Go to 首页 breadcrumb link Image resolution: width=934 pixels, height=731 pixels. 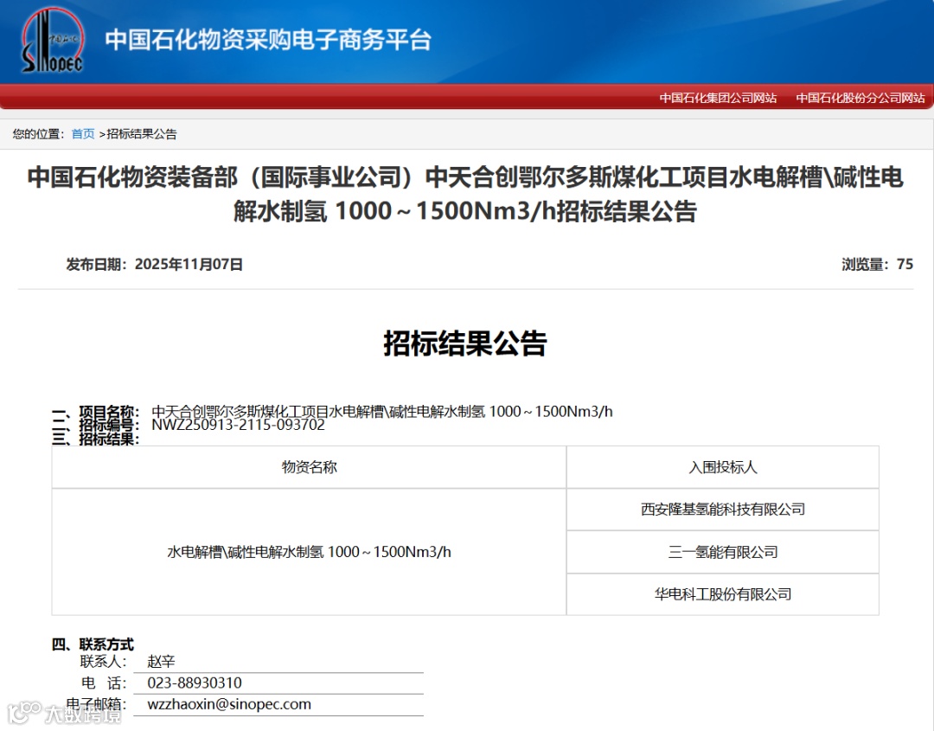pyautogui.click(x=83, y=133)
